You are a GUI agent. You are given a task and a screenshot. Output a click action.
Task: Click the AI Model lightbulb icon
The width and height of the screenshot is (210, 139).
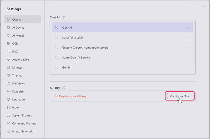pyautogui.click(x=8, y=36)
